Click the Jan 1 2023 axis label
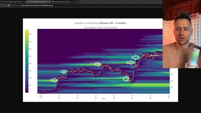 pos(41,96)
